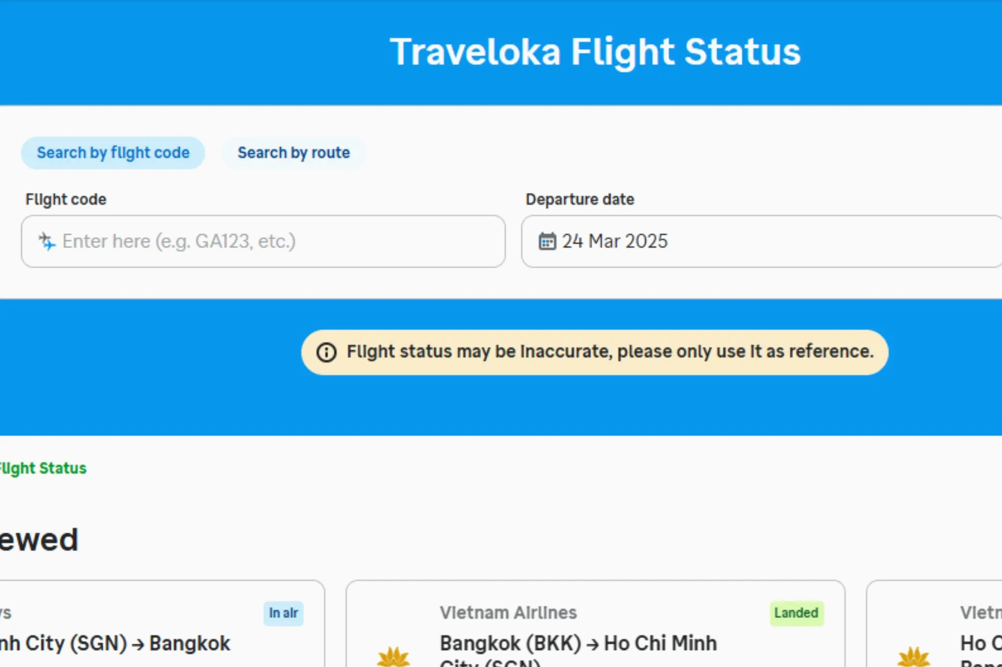Open the SGN to Bangkok flight card

162,624
